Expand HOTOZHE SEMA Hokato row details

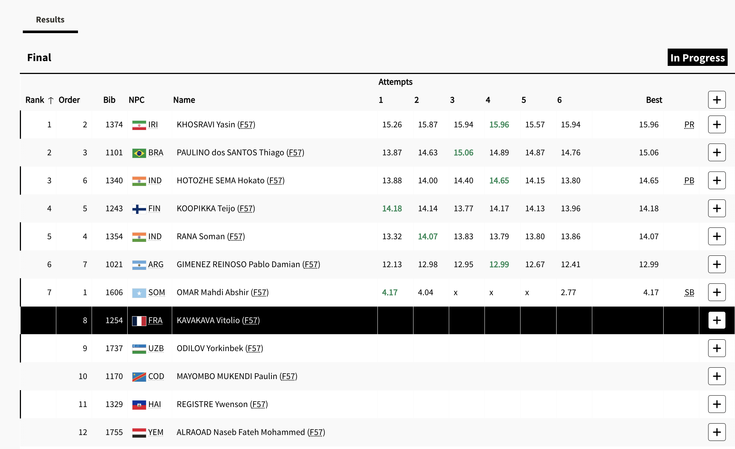point(717,180)
